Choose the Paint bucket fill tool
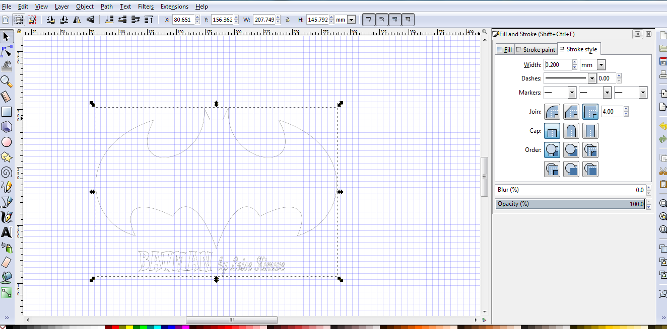 tap(7, 277)
